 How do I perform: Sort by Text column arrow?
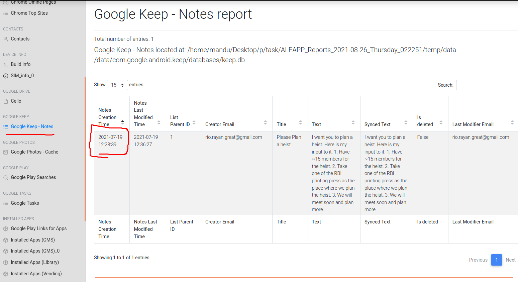click(353, 122)
